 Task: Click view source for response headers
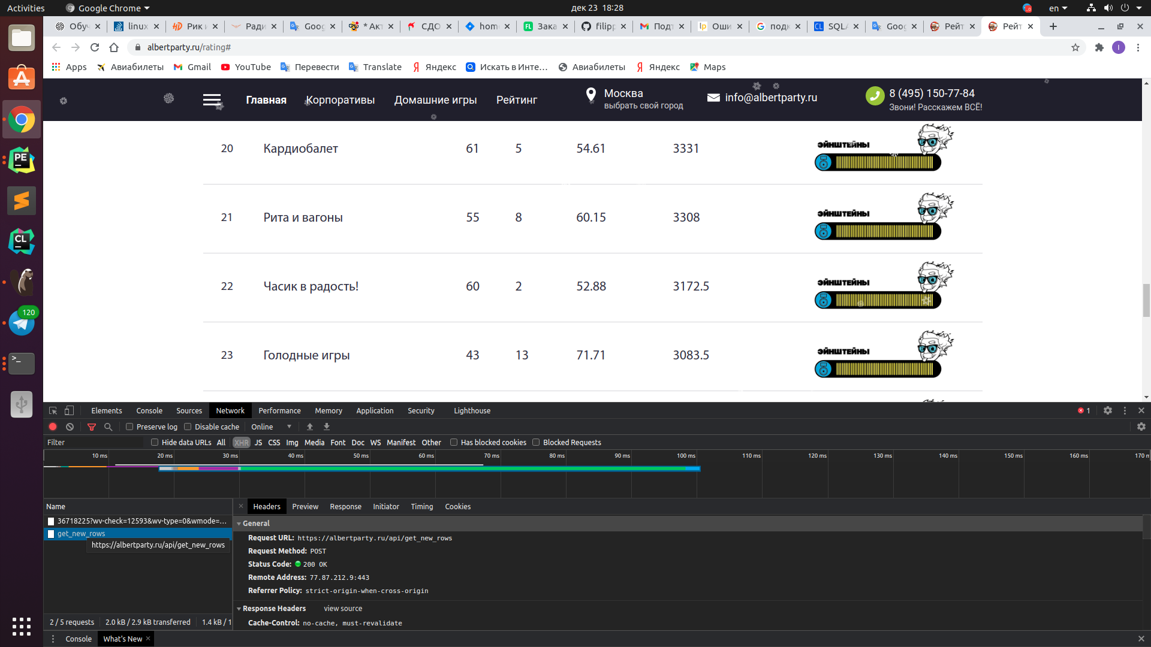[x=343, y=609]
